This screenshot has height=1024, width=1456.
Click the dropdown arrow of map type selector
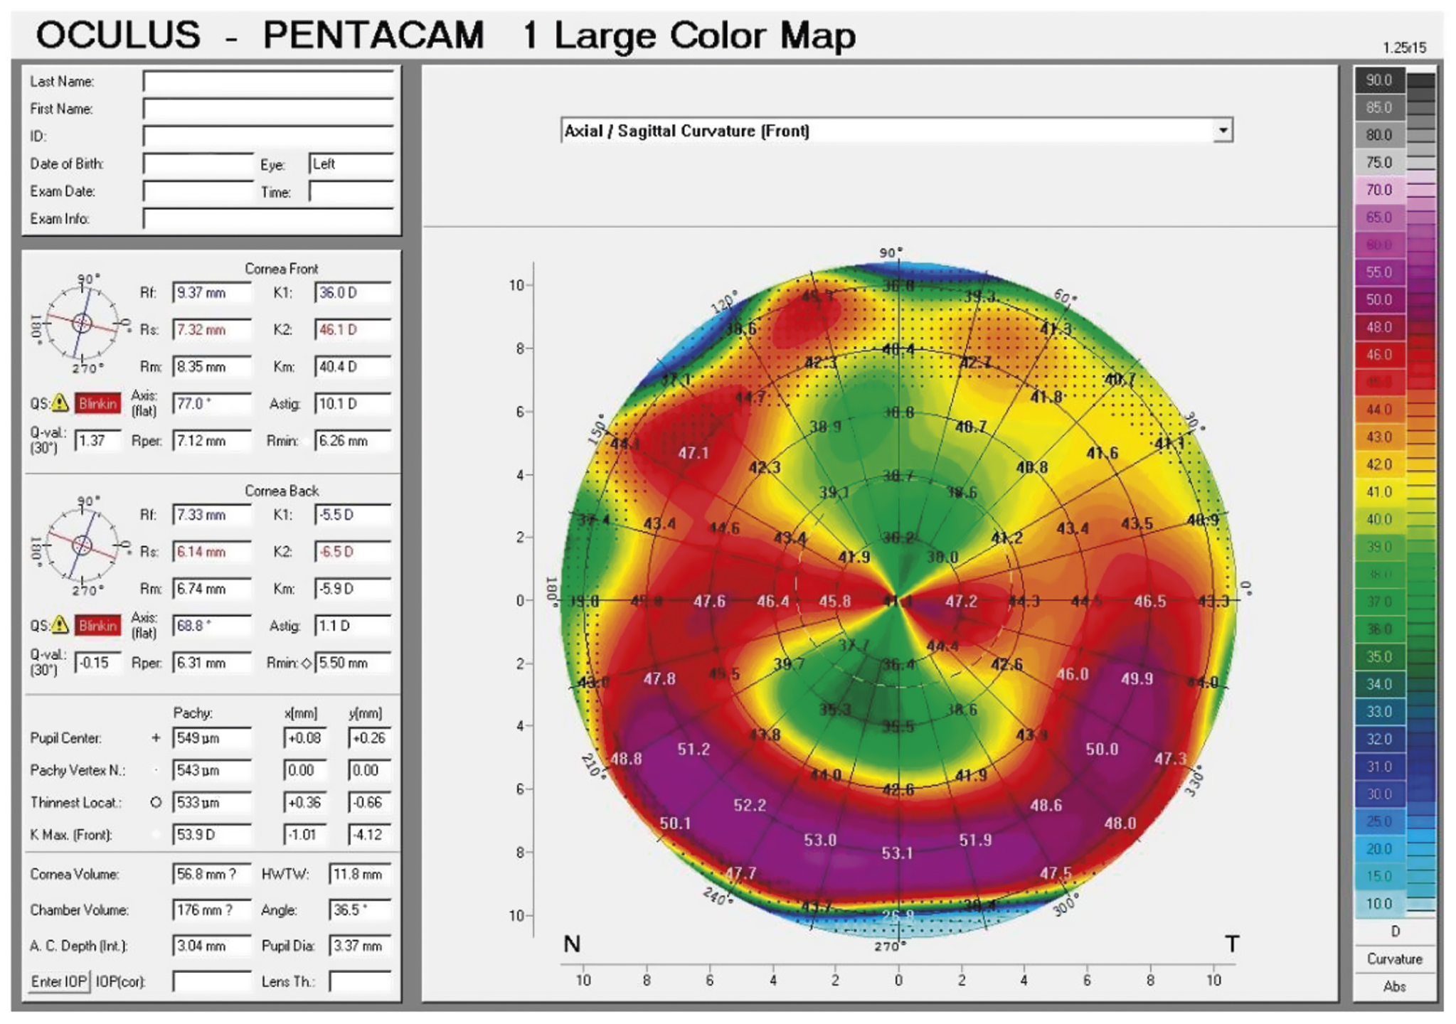pos(1223,131)
